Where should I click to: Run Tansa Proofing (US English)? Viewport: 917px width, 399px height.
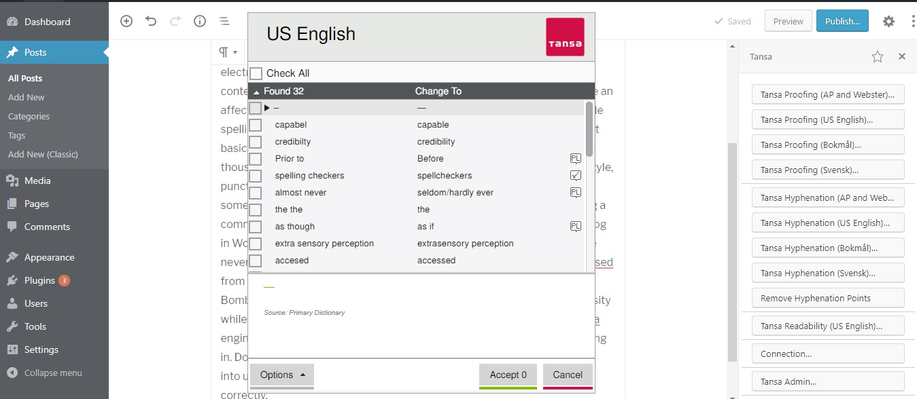[x=828, y=119]
